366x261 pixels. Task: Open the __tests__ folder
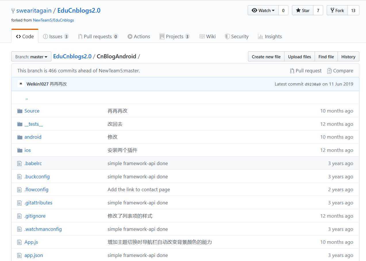pyautogui.click(x=34, y=124)
